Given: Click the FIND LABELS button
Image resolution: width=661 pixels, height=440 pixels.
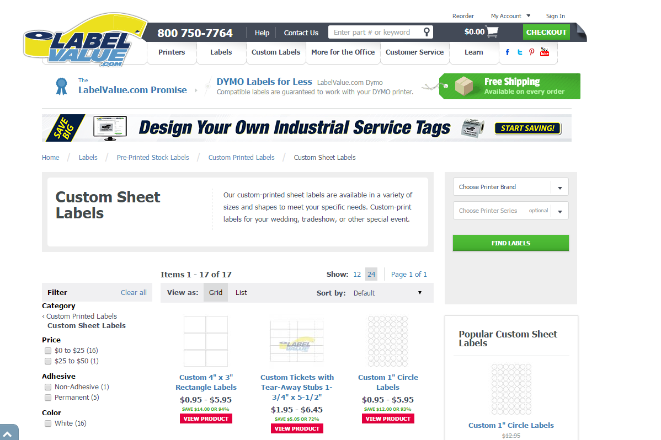Looking at the screenshot, I should 510,243.
